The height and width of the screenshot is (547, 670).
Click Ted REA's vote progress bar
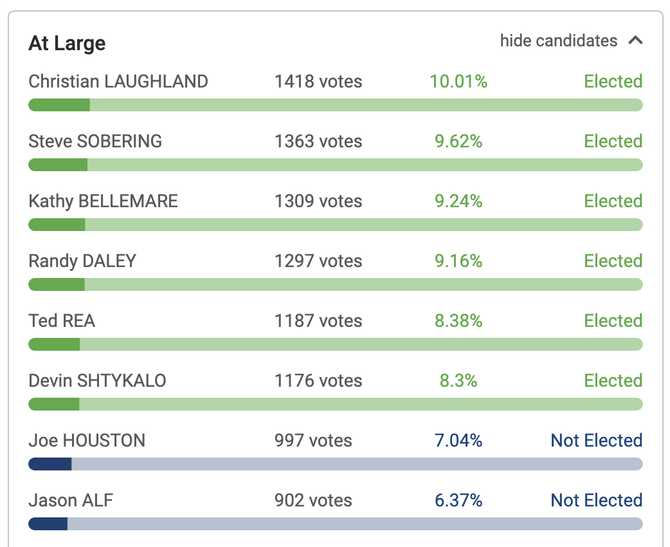335,344
